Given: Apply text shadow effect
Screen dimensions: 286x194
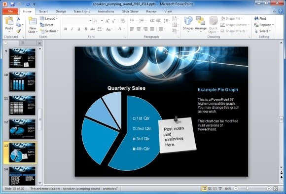Looking at the screenshot, I should (x=86, y=29).
